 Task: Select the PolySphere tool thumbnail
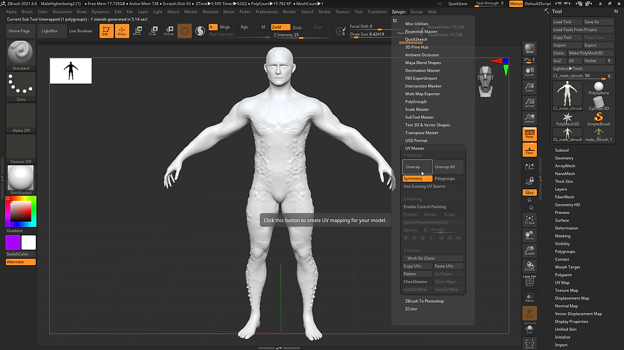pyautogui.click(x=598, y=88)
